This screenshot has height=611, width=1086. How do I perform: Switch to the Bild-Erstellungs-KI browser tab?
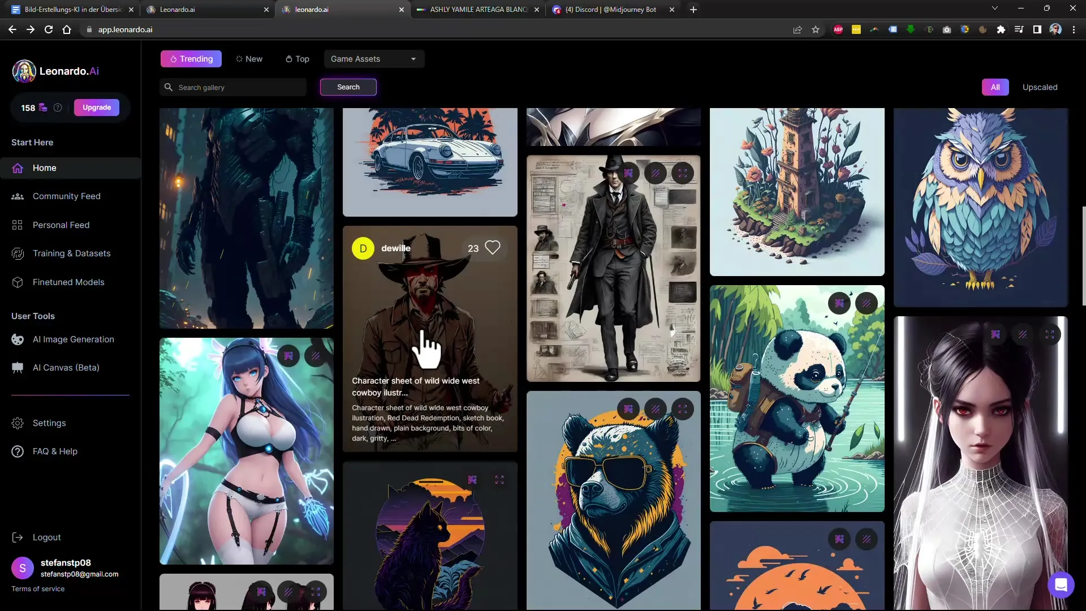point(72,10)
